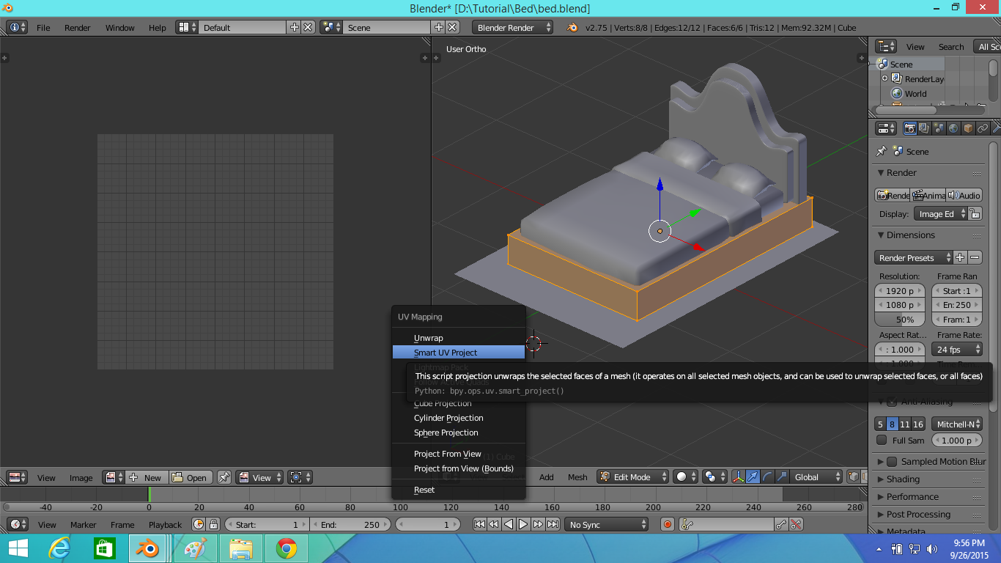The width and height of the screenshot is (1001, 563).
Task: Open the 24 fps frame rate dropdown
Action: click(956, 350)
